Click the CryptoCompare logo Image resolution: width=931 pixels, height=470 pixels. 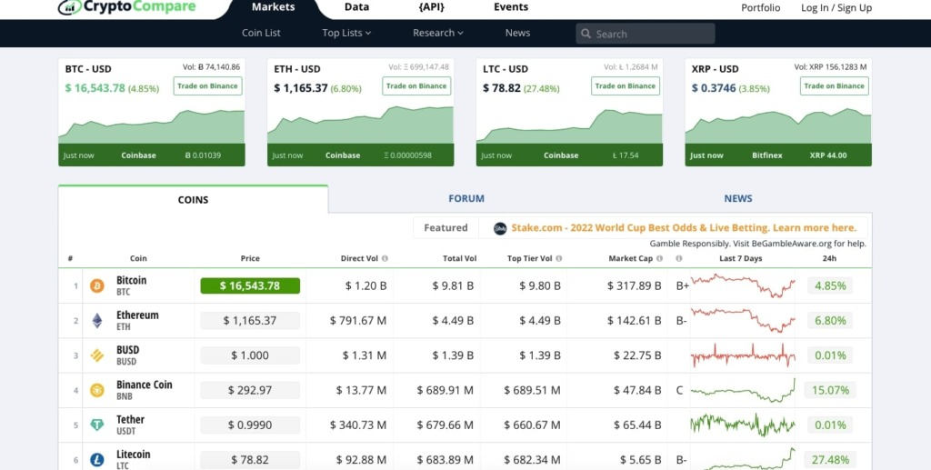point(126,7)
